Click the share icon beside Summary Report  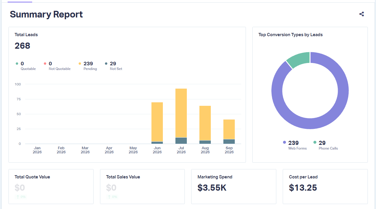(x=362, y=14)
